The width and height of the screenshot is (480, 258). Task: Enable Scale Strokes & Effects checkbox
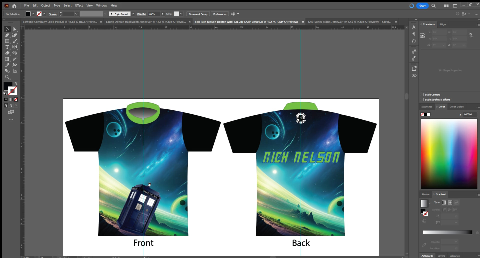tap(422, 99)
